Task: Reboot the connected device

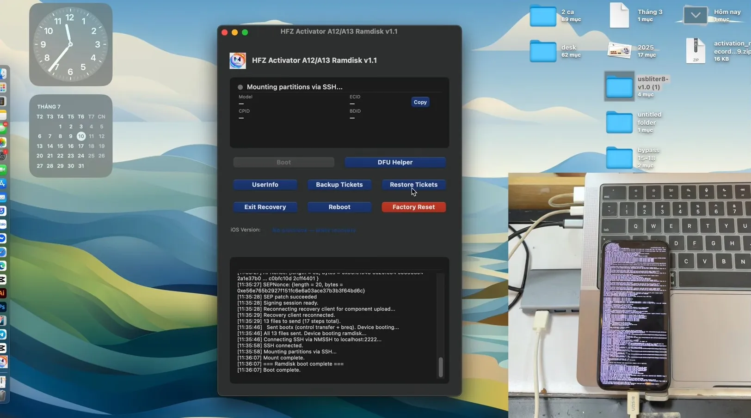Action: pos(339,207)
